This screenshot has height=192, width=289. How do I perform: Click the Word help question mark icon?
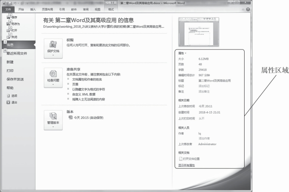pos(248,9)
